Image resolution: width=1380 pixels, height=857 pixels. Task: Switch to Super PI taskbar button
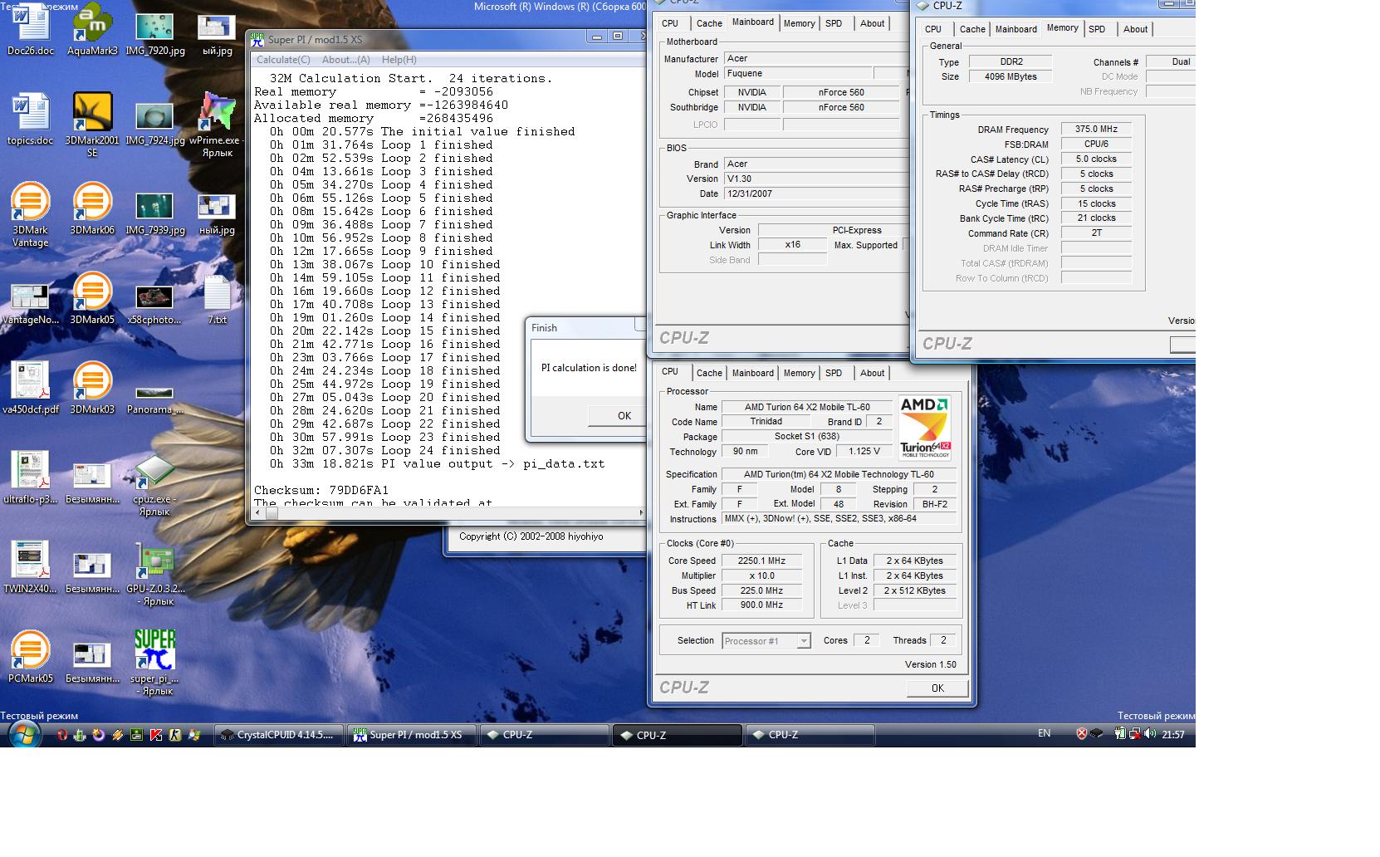pyautogui.click(x=411, y=735)
